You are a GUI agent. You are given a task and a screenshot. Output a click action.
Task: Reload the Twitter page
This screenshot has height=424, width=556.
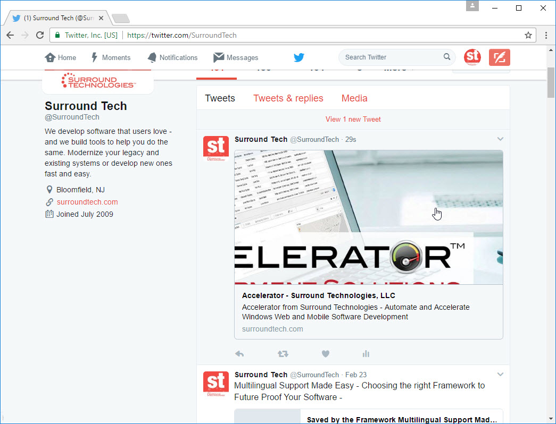coord(40,35)
